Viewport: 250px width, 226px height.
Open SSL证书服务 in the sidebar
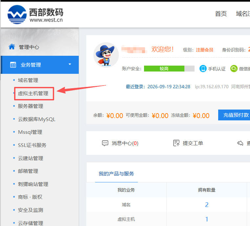32,145
